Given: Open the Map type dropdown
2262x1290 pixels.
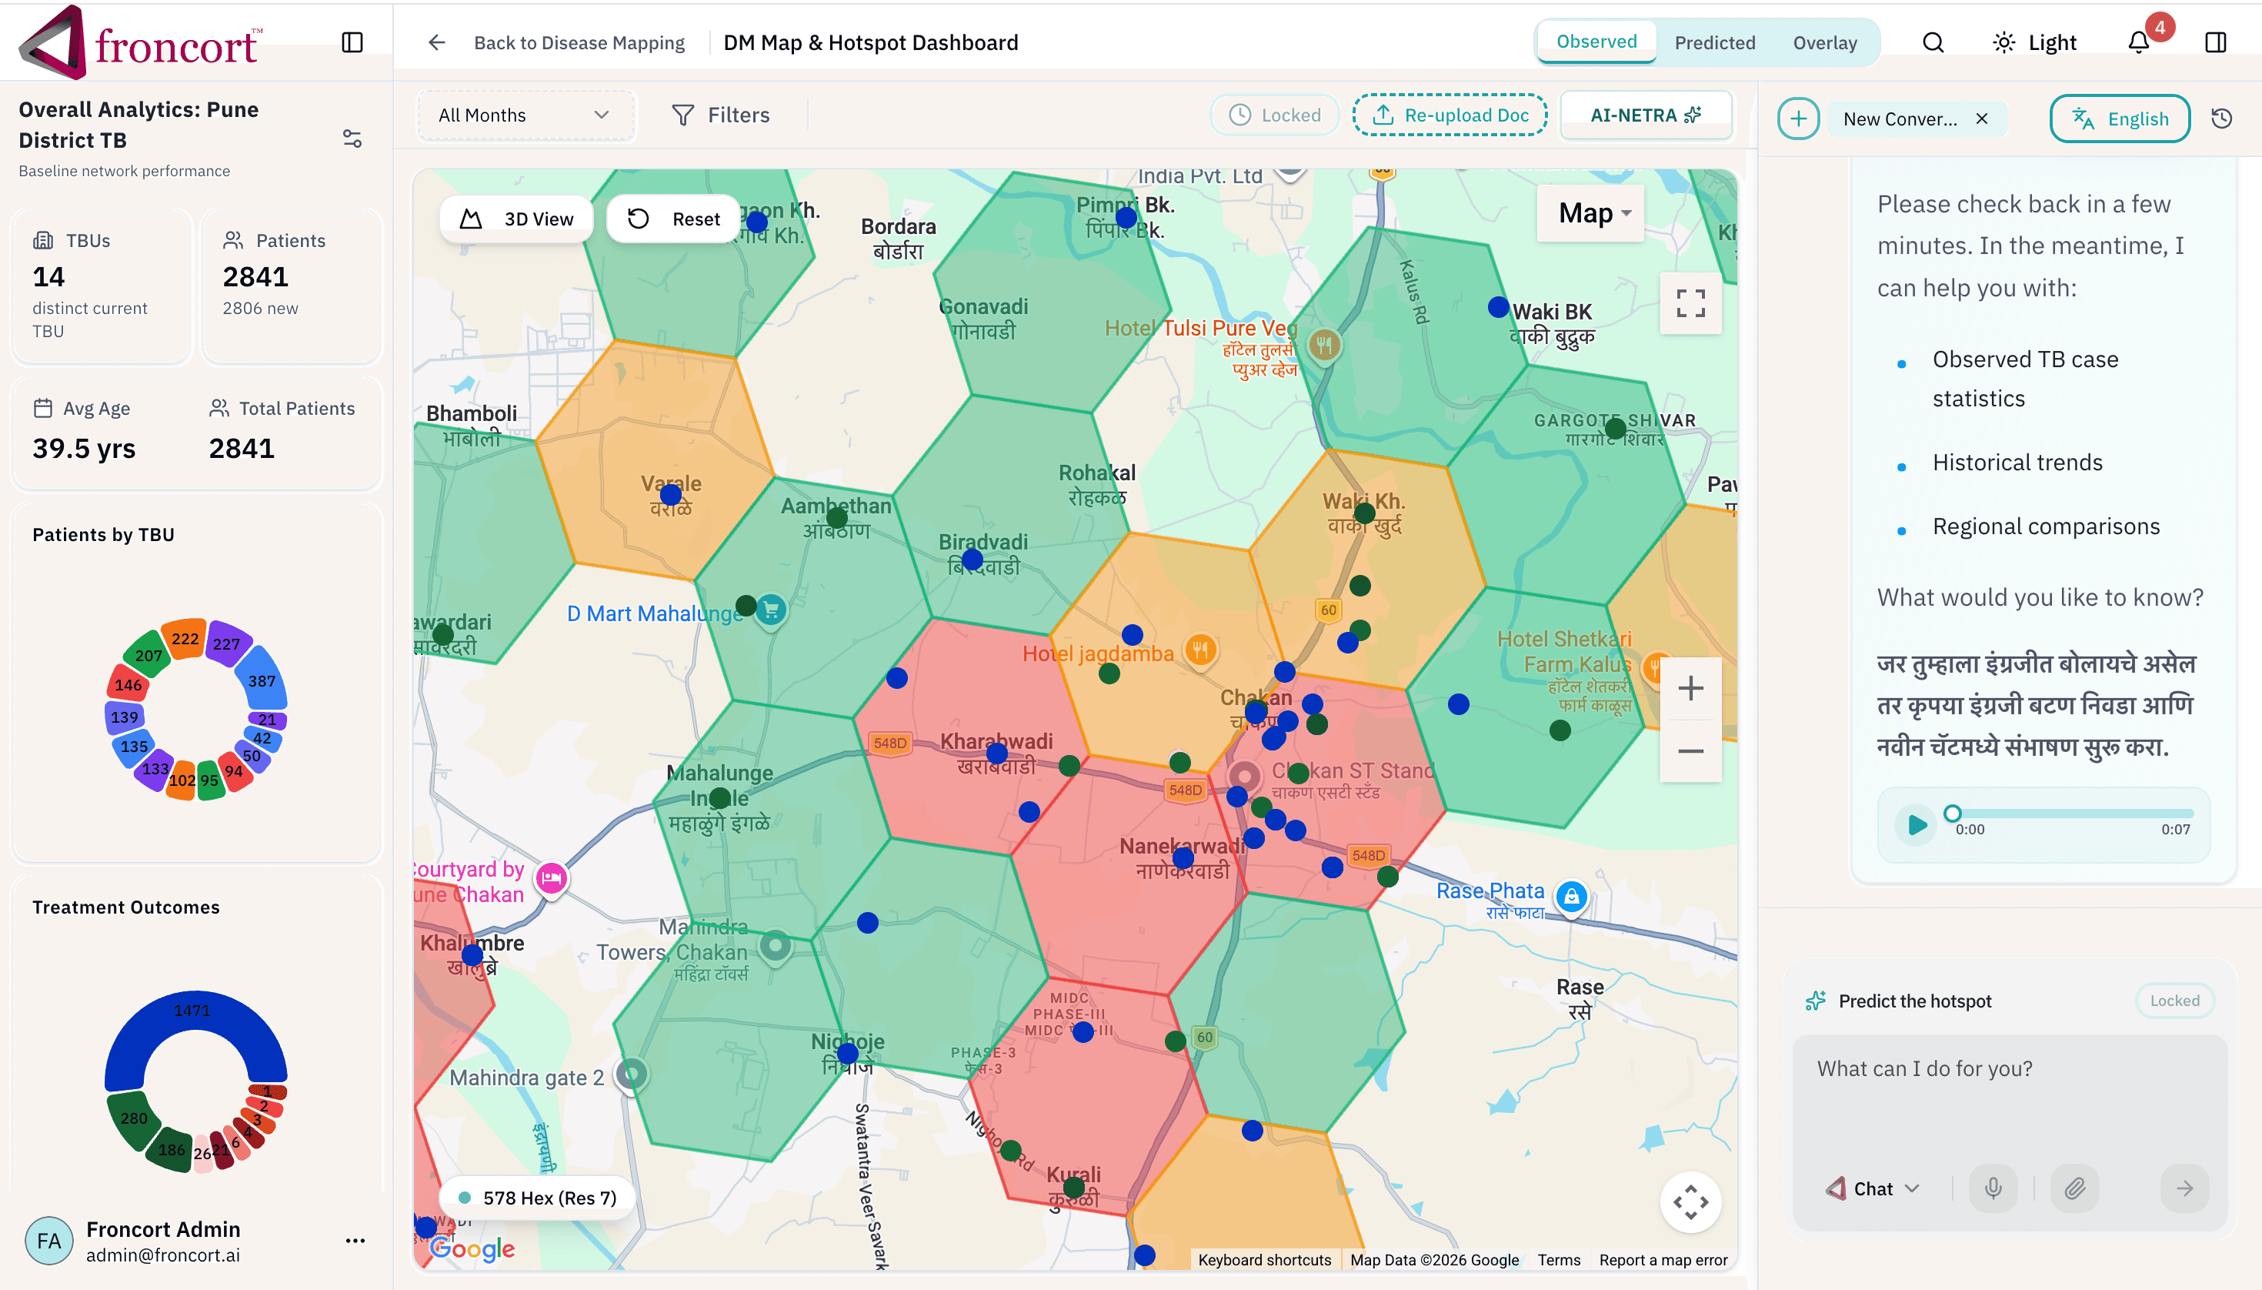Looking at the screenshot, I should [x=1589, y=212].
